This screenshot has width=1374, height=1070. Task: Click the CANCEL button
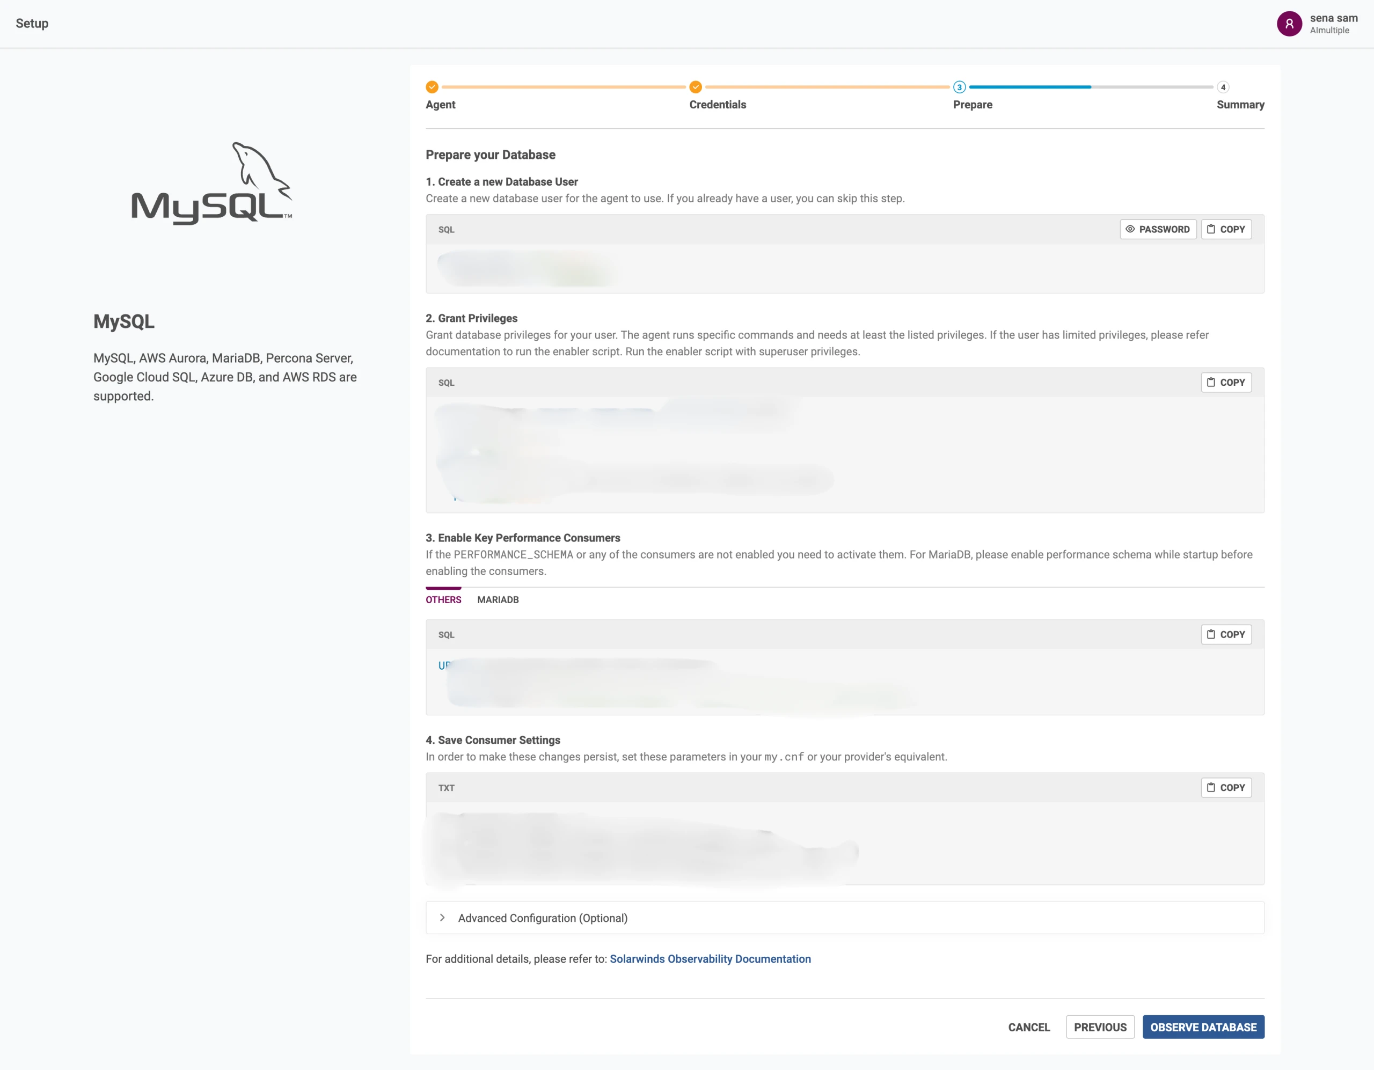click(1029, 1027)
